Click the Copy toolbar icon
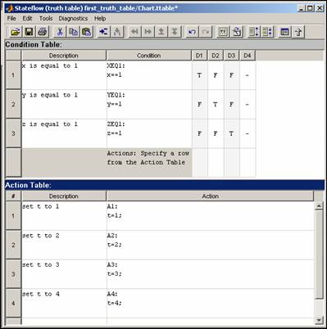The image size is (327, 329). (x=73, y=32)
